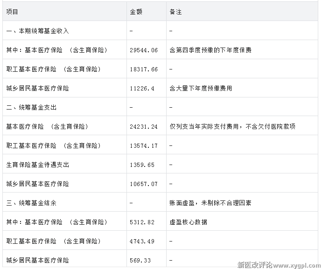Viewport: 322px width, 269px height.
Task: Click the 备注 column header
Action: click(x=176, y=12)
